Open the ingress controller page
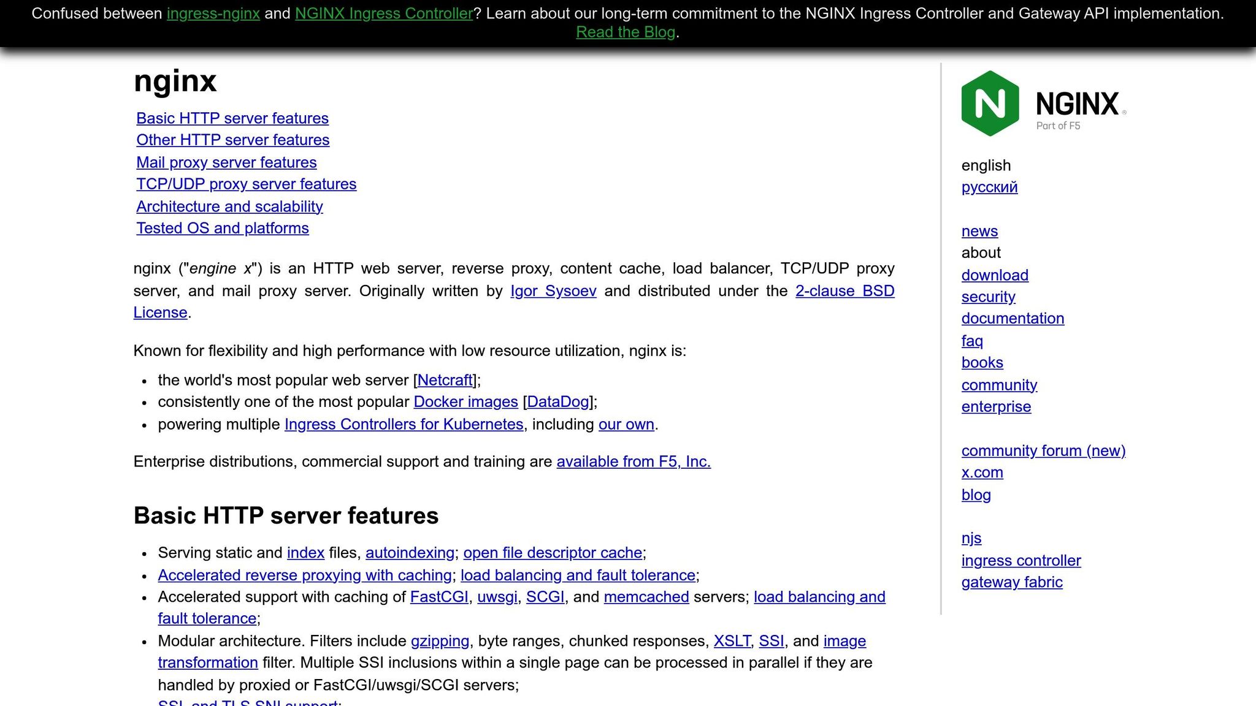Viewport: 1256px width, 706px height. coord(1020,560)
